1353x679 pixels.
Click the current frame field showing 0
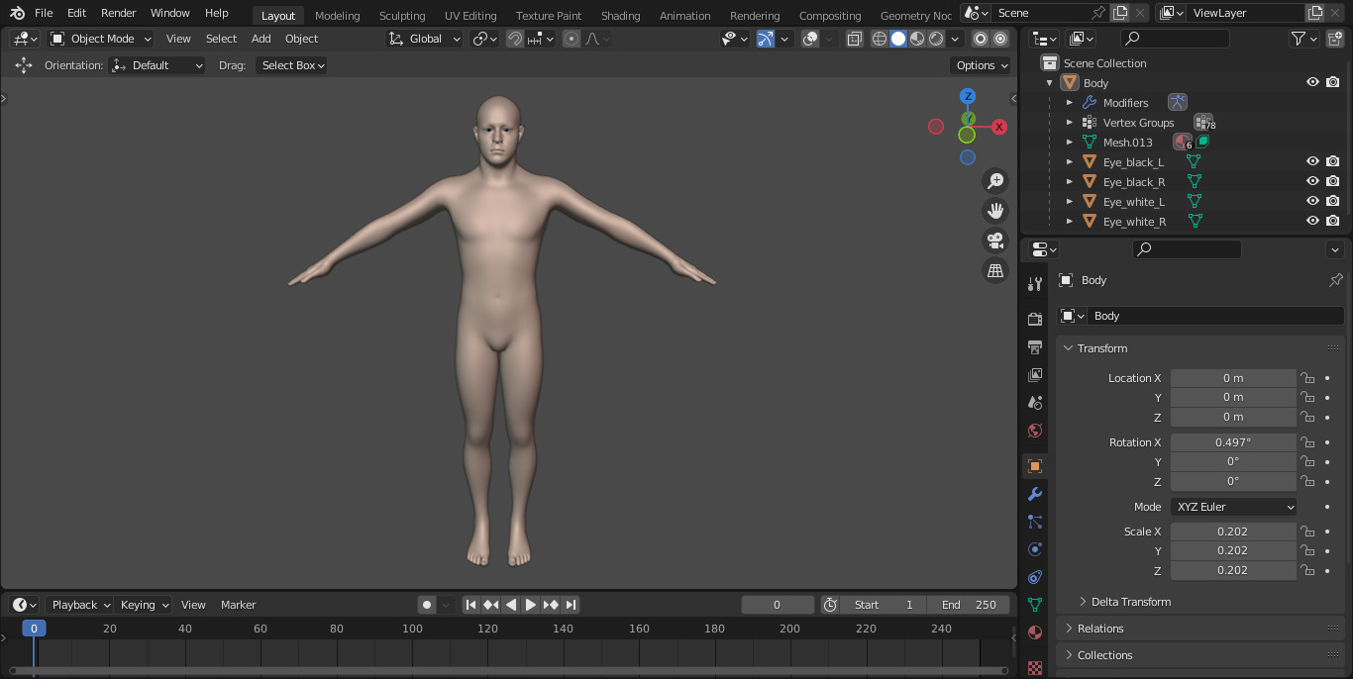coord(778,605)
